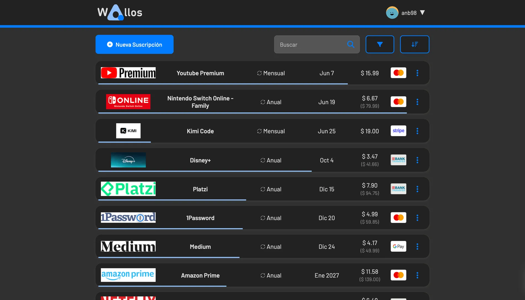Image resolution: width=525 pixels, height=300 pixels.
Task: Click the Amazon Prime logo thumbnail
Action: [x=128, y=275]
